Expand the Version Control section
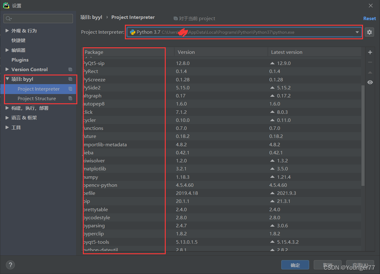Screen dimensions: 380x274 (7, 70)
